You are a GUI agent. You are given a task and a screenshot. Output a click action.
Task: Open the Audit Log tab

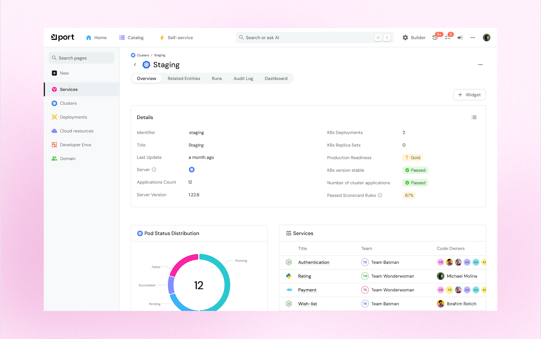pos(243,78)
